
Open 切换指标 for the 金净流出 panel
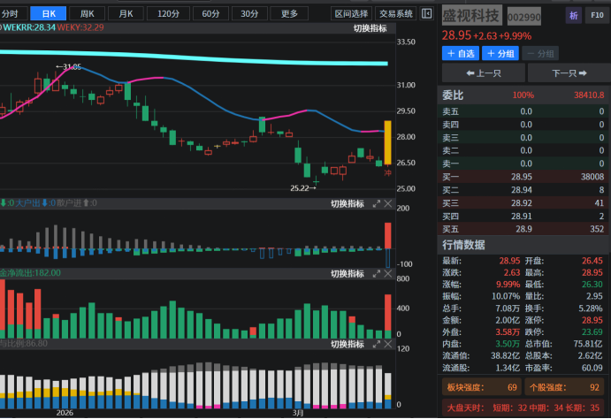348,273
